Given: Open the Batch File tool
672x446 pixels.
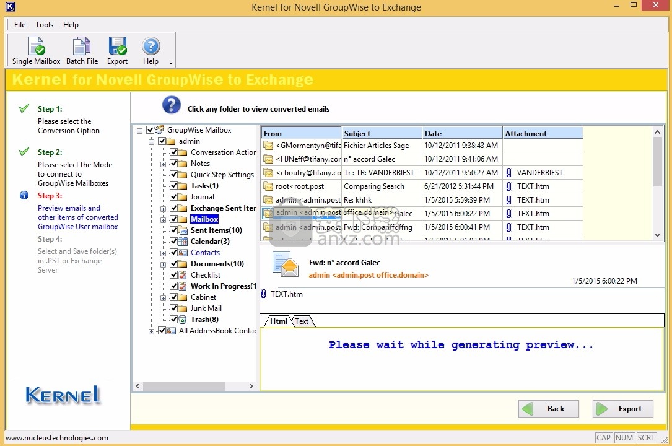Looking at the screenshot, I should pos(82,51).
